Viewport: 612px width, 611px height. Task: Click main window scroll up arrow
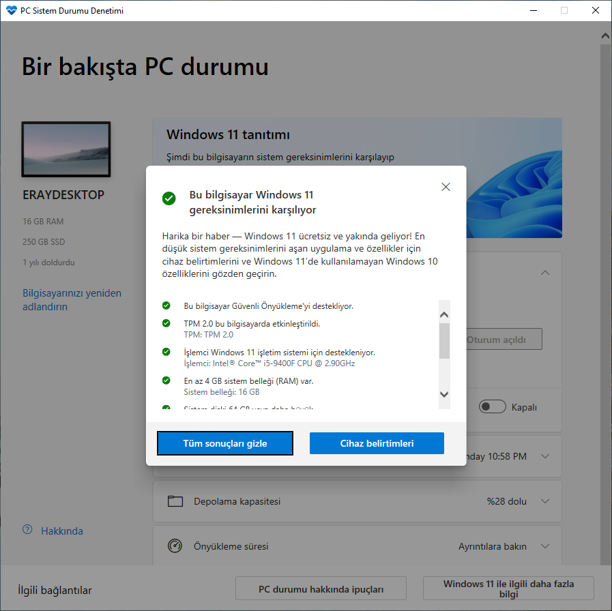tap(605, 36)
